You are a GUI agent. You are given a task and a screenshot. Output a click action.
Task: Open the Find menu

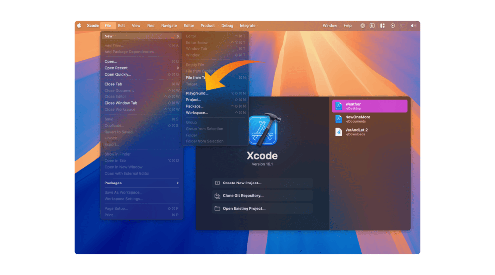click(151, 26)
